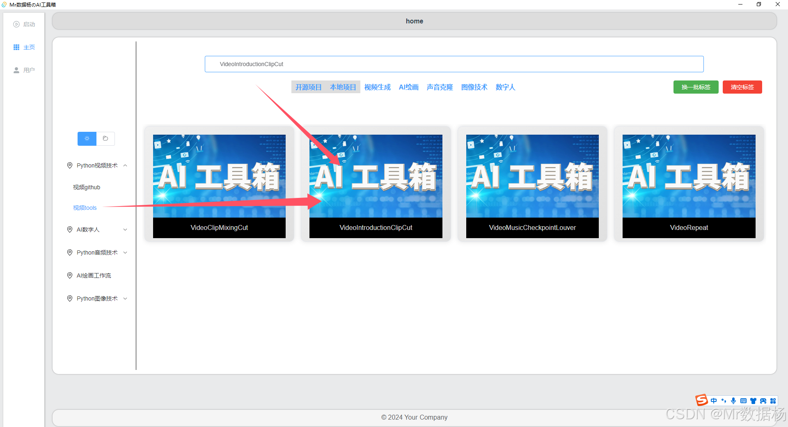Toggle the punctuation mode icon in IME bar
This screenshot has width=788, height=427.
(724, 401)
